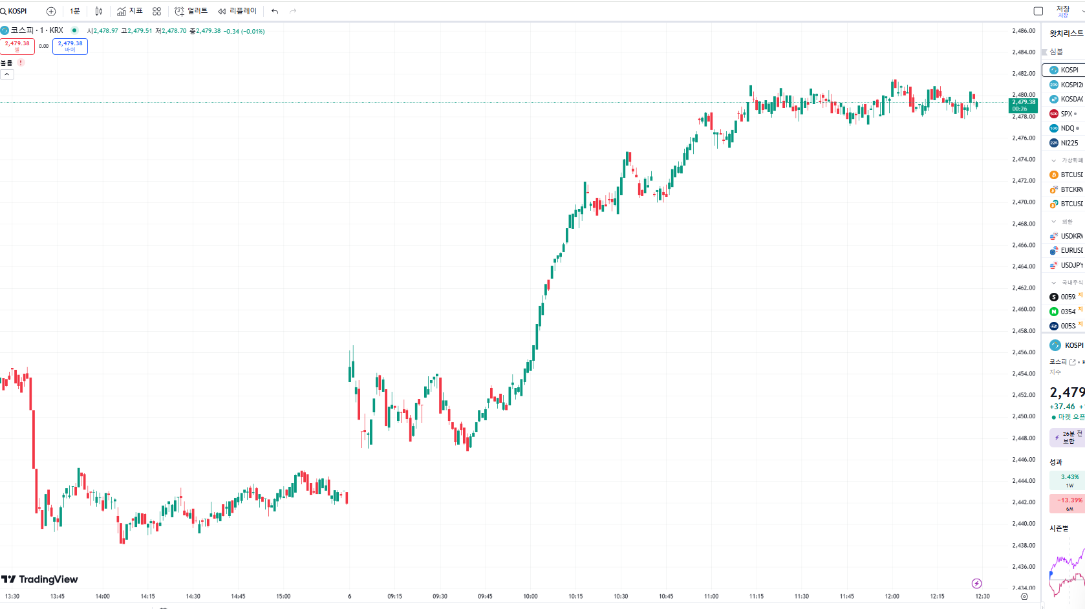Open chart settings gear on price axis
The height and width of the screenshot is (609, 1085).
[x=1024, y=597]
